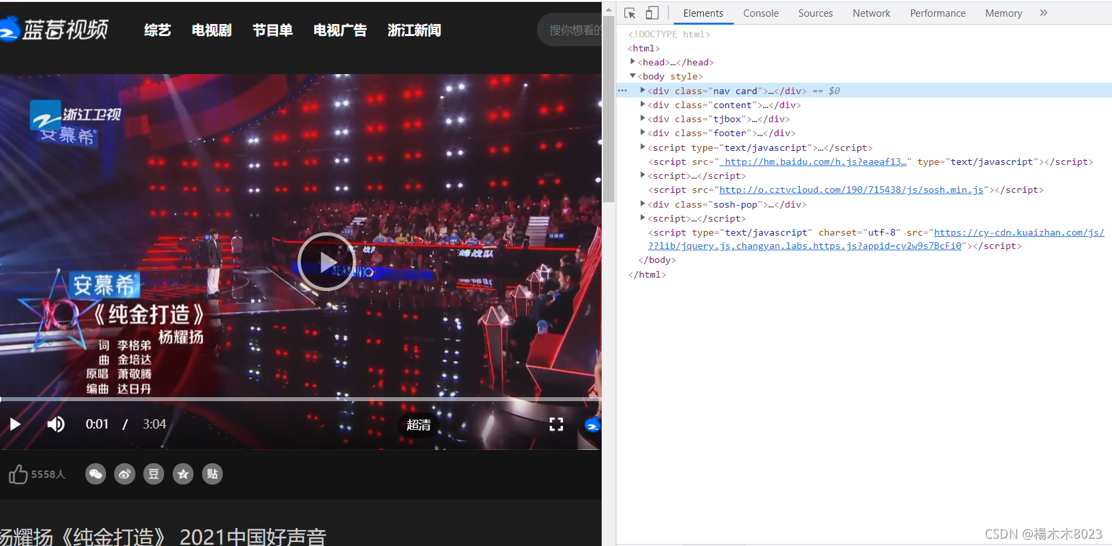Expand the div class tjbox node

click(642, 118)
